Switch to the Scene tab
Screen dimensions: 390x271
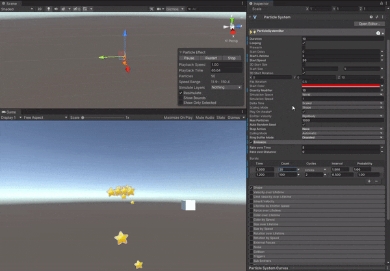10,3
